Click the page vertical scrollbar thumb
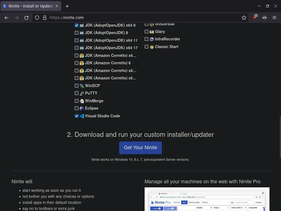 pos(280,137)
